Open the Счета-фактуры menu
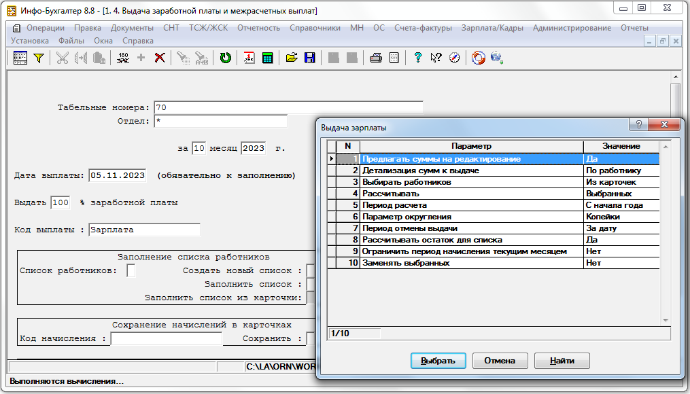Viewport: 690px width, 394px height. tap(423, 28)
